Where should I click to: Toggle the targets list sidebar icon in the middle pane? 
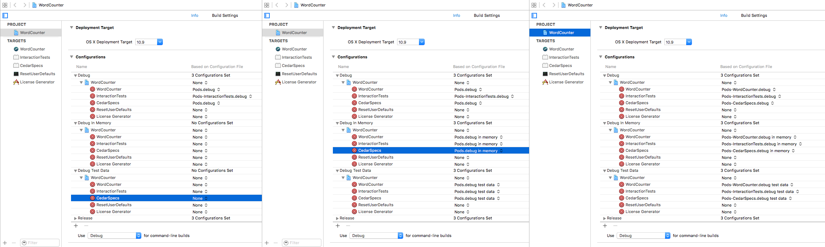point(267,15)
